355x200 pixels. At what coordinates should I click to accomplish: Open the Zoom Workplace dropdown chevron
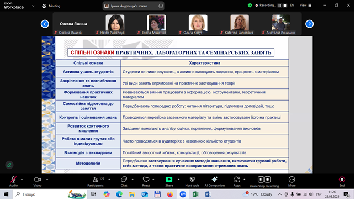point(33,6)
